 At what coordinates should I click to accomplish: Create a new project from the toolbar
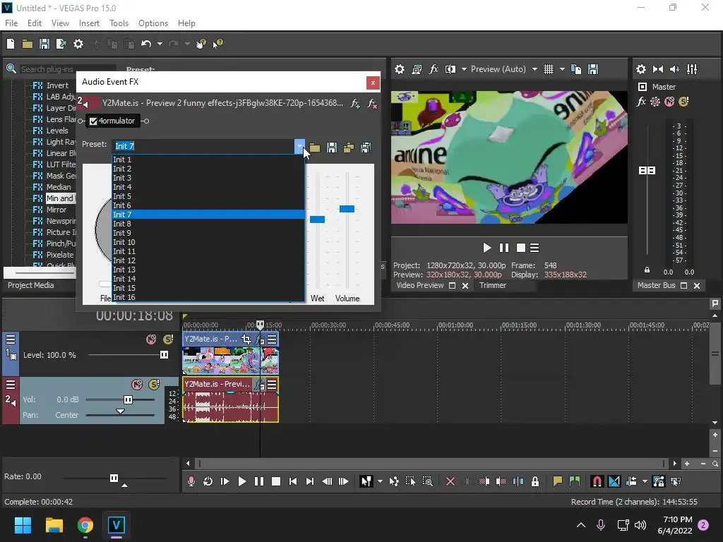[x=11, y=44]
